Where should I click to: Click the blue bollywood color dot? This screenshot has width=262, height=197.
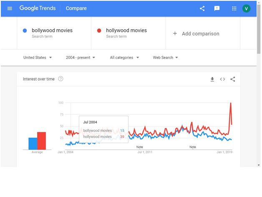point(25,30)
